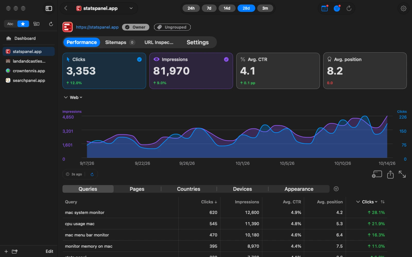
Task: Switch to the Countries tab
Action: click(188, 189)
